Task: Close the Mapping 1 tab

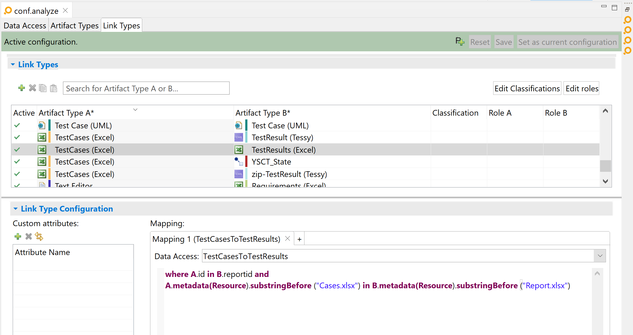Action: click(288, 239)
